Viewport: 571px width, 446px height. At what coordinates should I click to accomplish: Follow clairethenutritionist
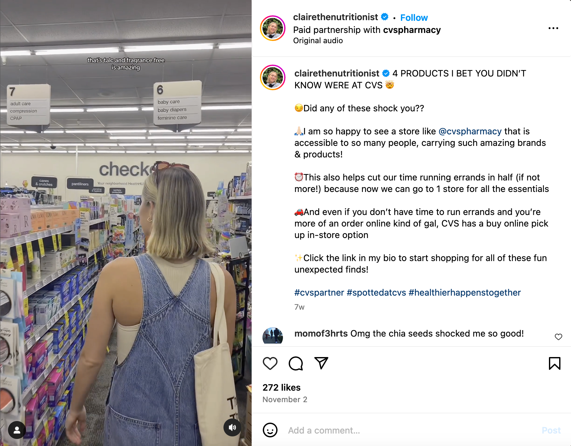[414, 18]
